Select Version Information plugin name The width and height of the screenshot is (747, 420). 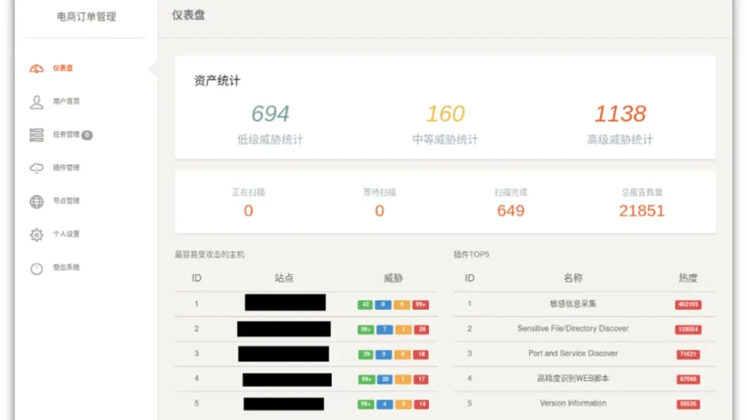point(573,403)
